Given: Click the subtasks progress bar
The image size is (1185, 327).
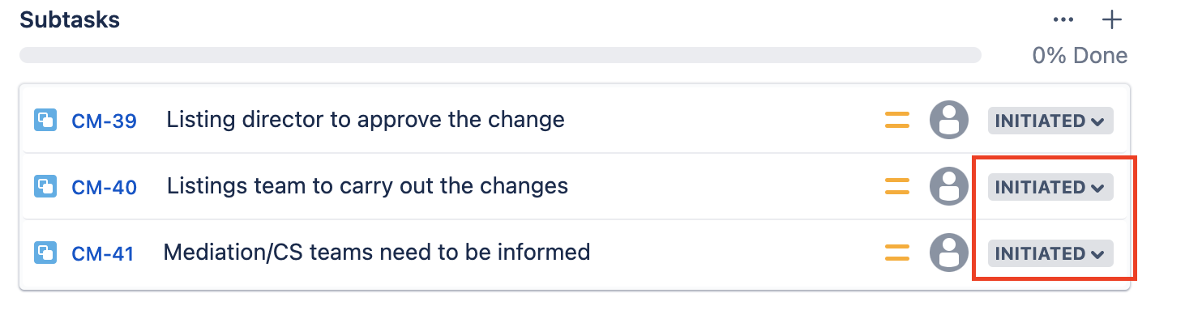Looking at the screenshot, I should pos(500,55).
